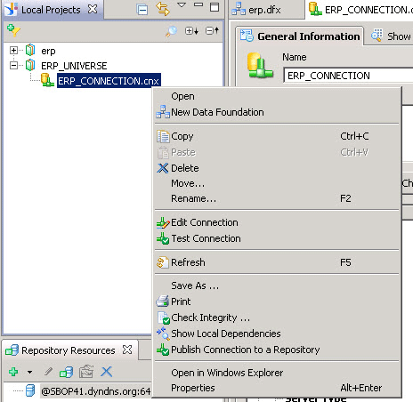
Task: Click the new project filter icon
Action: coord(13,30)
